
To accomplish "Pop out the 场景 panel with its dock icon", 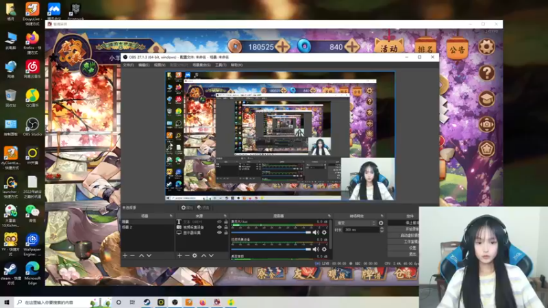I will point(171,216).
